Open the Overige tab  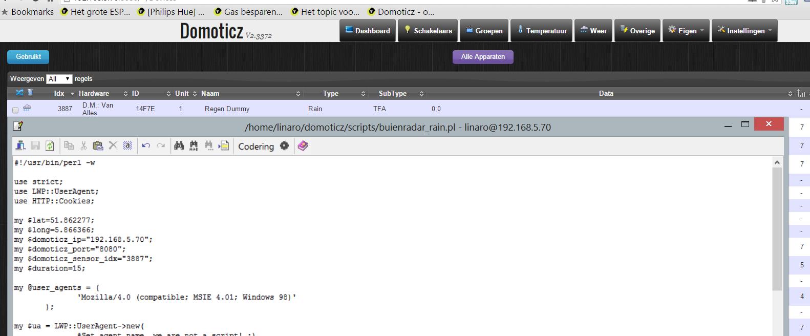click(637, 31)
